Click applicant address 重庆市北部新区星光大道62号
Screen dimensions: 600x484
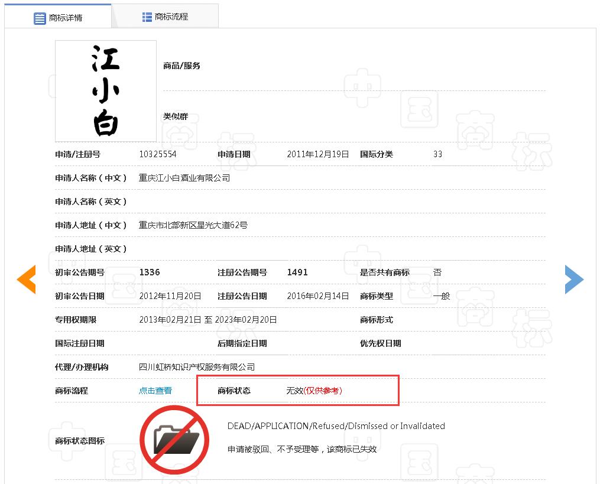(x=193, y=225)
